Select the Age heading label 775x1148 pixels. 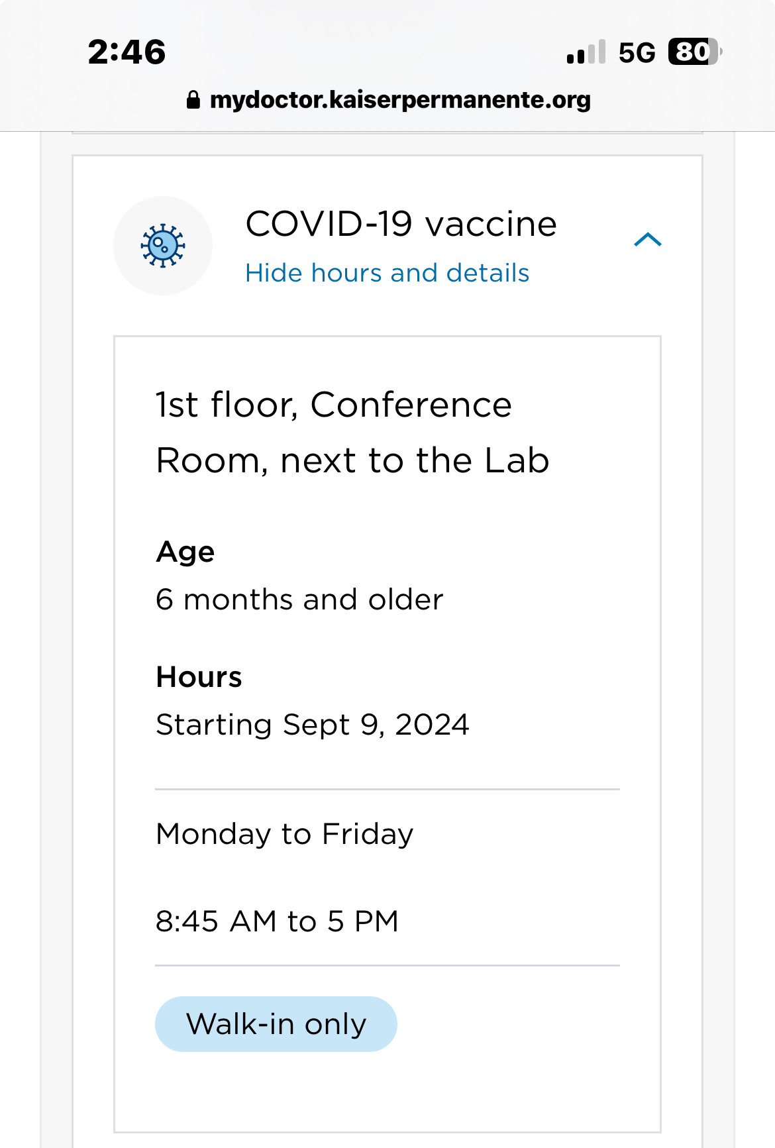pos(185,552)
